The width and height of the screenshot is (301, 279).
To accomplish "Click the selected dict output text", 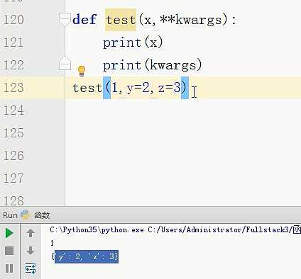I will click(x=87, y=256).
